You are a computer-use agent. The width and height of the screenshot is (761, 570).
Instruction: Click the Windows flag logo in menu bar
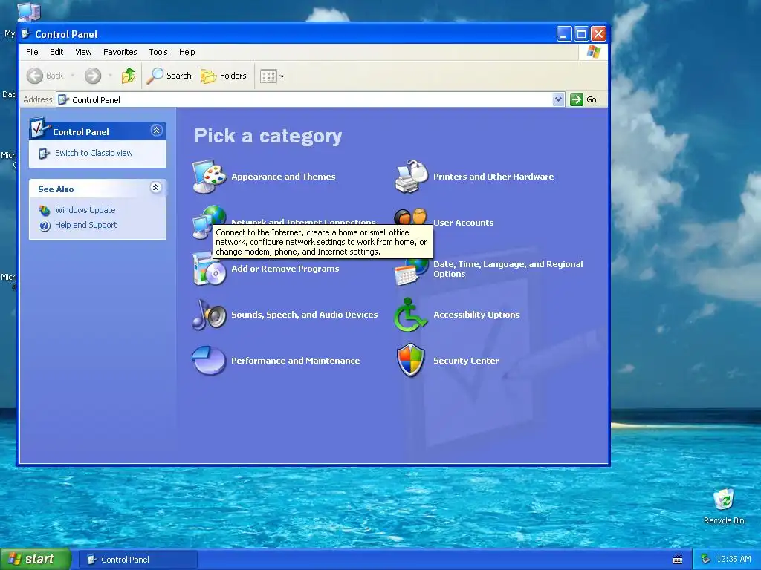pyautogui.click(x=594, y=52)
